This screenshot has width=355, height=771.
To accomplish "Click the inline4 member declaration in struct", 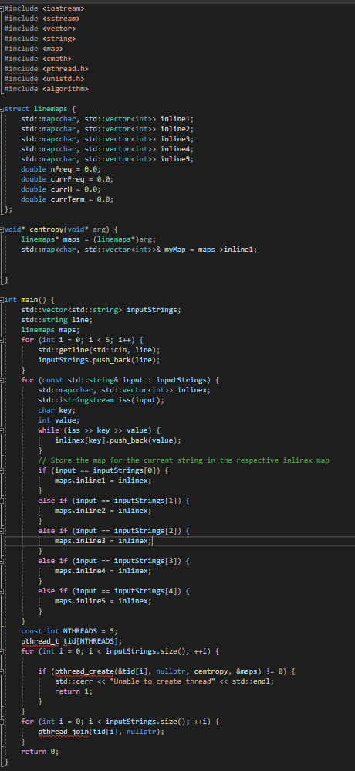I will point(107,149).
